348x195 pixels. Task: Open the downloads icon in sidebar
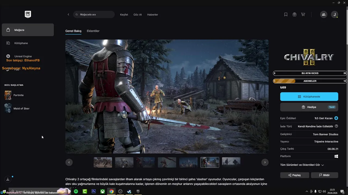pos(8,179)
